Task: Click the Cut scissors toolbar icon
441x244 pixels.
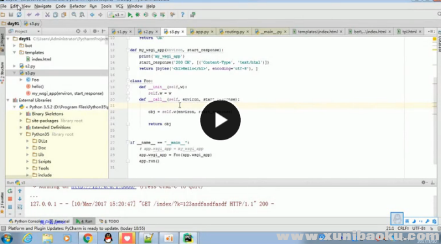Action: tap(47, 15)
